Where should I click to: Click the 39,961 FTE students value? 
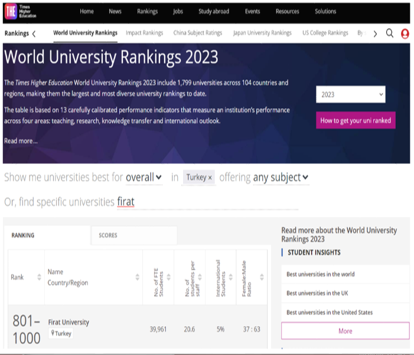point(158,329)
